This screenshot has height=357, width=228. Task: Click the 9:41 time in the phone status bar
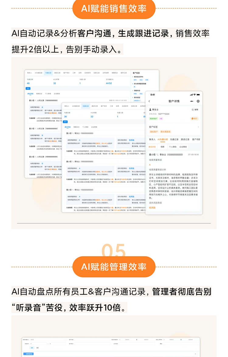pos(153,95)
